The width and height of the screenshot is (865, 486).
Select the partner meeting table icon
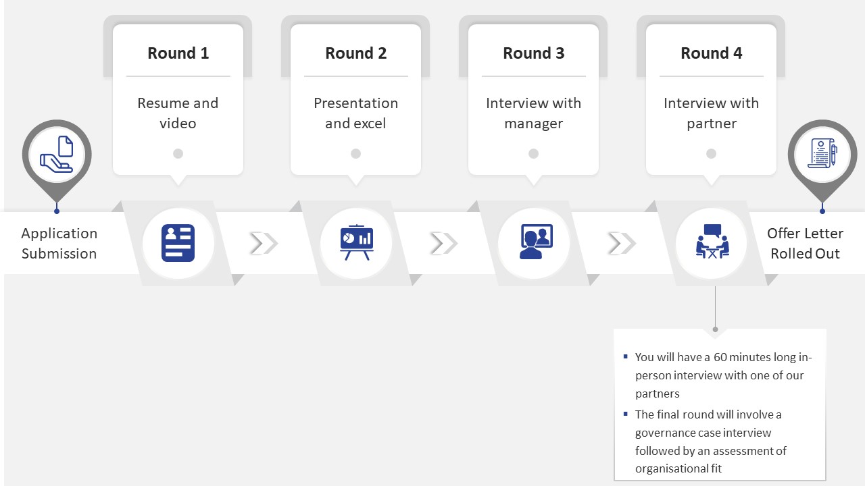[712, 243]
